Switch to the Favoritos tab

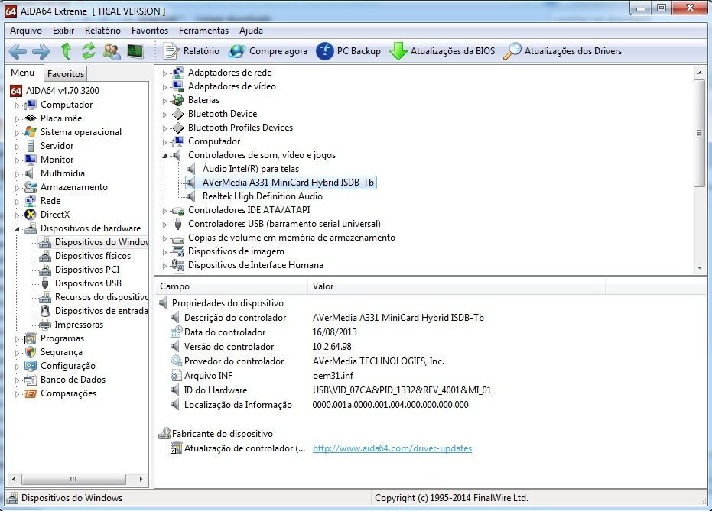(66, 73)
